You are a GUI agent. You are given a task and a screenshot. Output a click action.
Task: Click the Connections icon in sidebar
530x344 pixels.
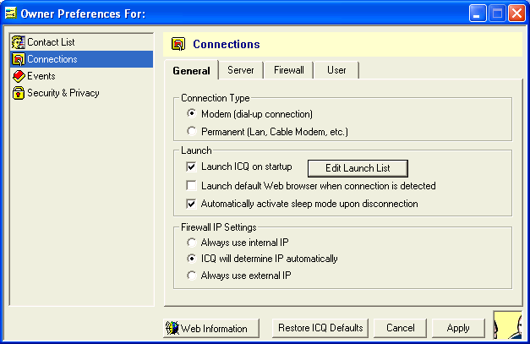(x=19, y=59)
